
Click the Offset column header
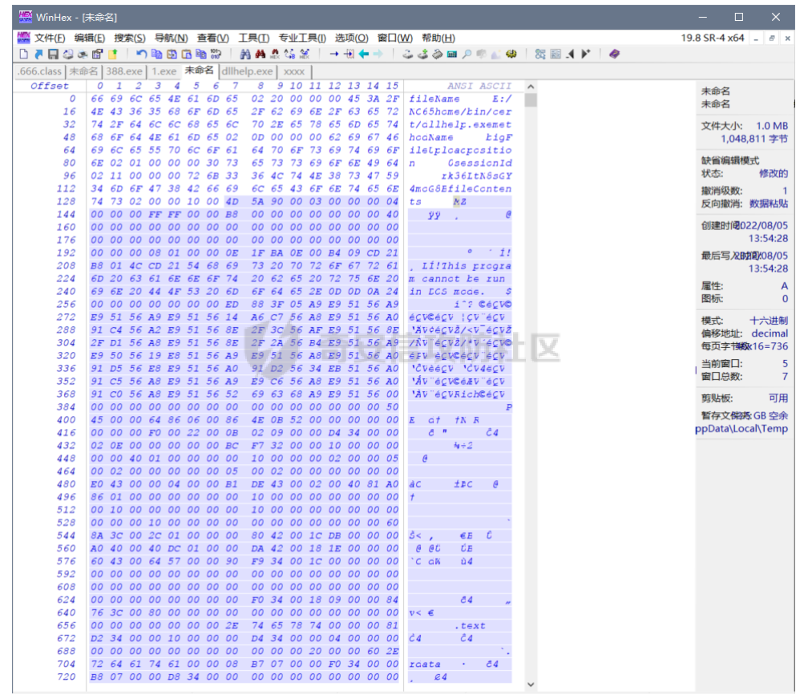(50, 86)
